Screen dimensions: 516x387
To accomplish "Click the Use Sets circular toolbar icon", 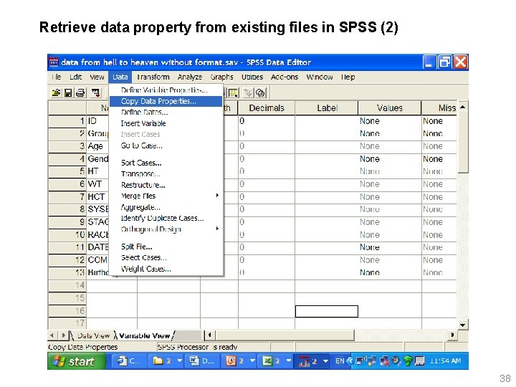I will click(x=261, y=93).
